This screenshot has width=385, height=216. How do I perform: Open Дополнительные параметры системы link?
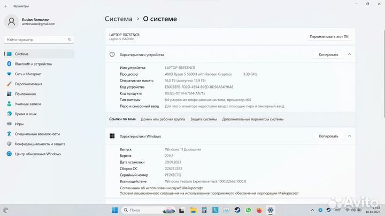pyautogui.click(x=252, y=119)
